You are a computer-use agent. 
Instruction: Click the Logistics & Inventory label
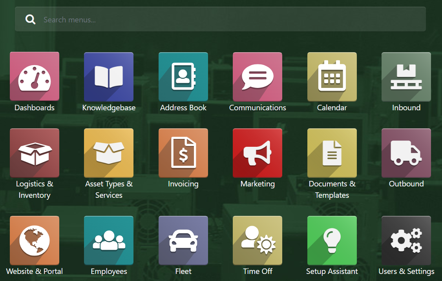pos(35,190)
